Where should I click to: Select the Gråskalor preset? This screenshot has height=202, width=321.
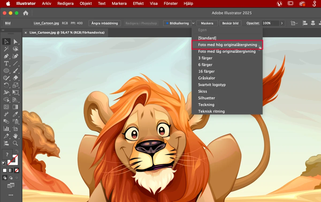coord(207,78)
